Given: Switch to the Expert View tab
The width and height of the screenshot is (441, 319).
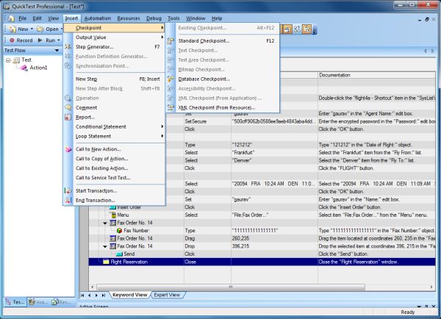Looking at the screenshot, I should pyautogui.click(x=167, y=295).
